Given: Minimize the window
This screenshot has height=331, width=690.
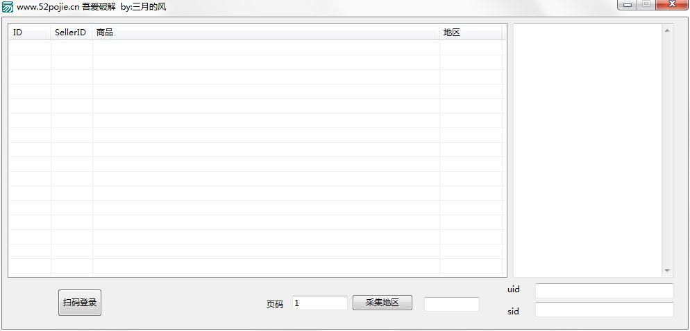Looking at the screenshot, I should click(x=628, y=5).
